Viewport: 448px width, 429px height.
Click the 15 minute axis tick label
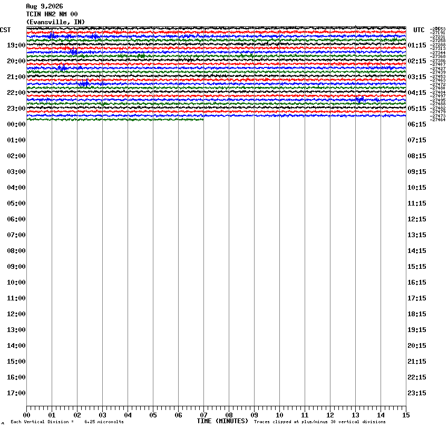[x=406, y=415]
